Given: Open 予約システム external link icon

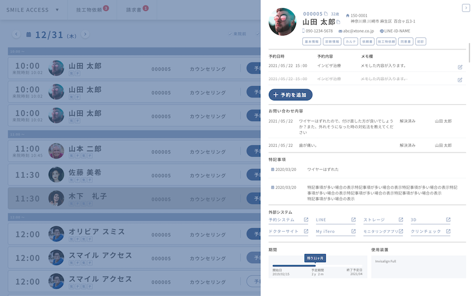Looking at the screenshot, I should [x=306, y=220].
